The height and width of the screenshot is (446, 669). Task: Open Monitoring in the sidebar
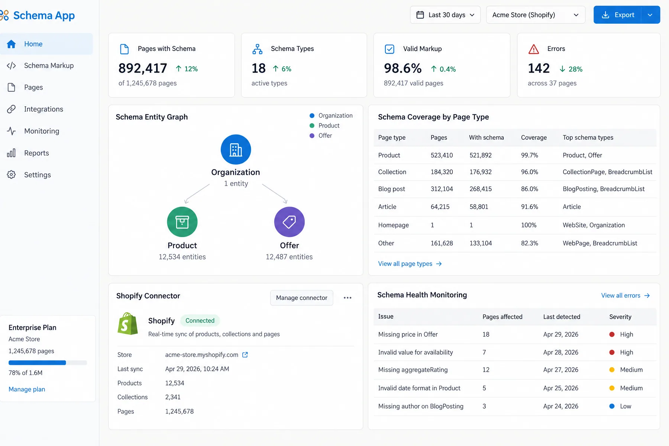(x=46, y=131)
